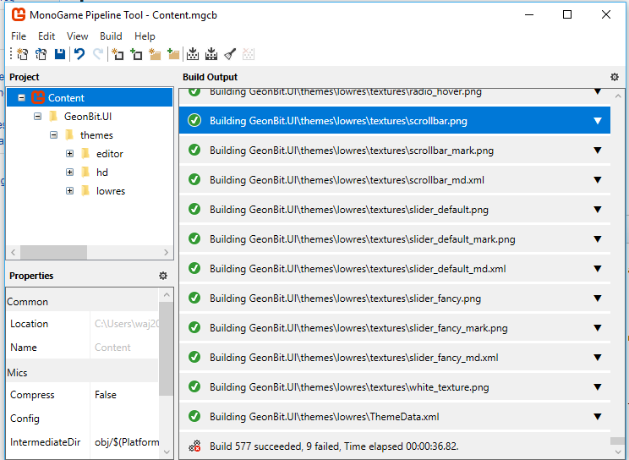The width and height of the screenshot is (629, 460).
Task: Collapse the GeonBit.UI folder
Action: point(38,117)
